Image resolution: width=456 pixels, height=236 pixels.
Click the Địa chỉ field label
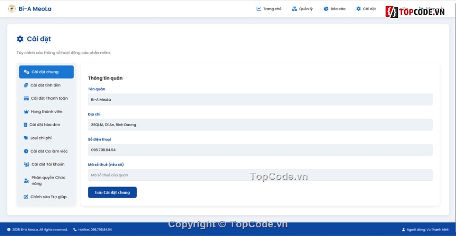(x=94, y=114)
